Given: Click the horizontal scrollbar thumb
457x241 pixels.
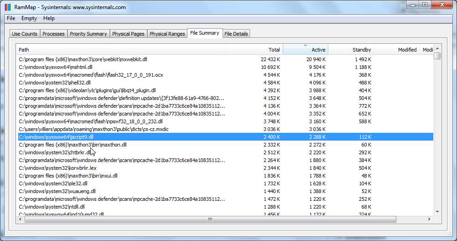Looking at the screenshot, I should [210, 219].
